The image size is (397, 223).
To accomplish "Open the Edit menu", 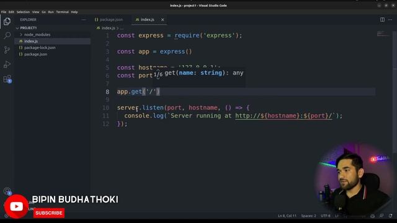I will [11, 12].
